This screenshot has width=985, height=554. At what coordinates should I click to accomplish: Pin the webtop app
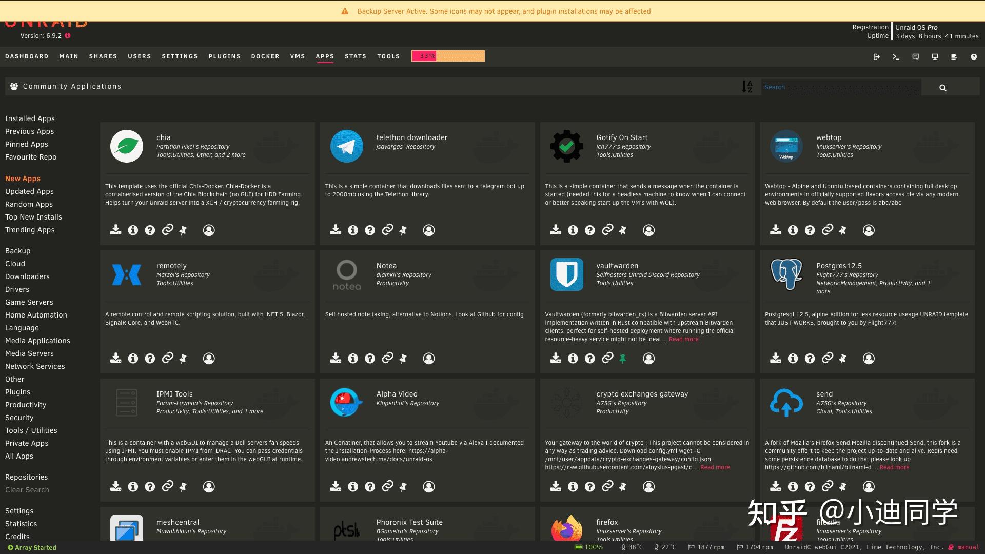click(842, 230)
